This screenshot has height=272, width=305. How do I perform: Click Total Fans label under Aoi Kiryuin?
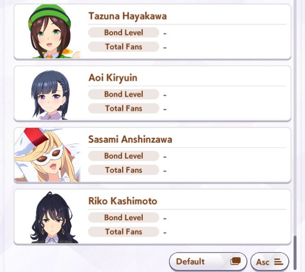tap(124, 108)
